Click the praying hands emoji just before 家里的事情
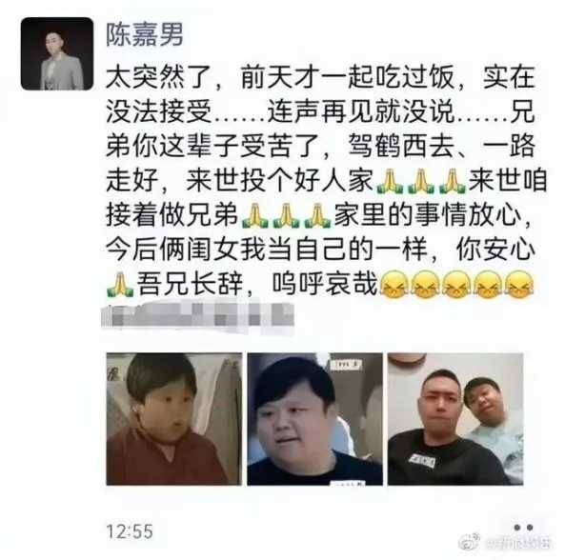Viewport: 565px width, 560px height. [x=318, y=216]
